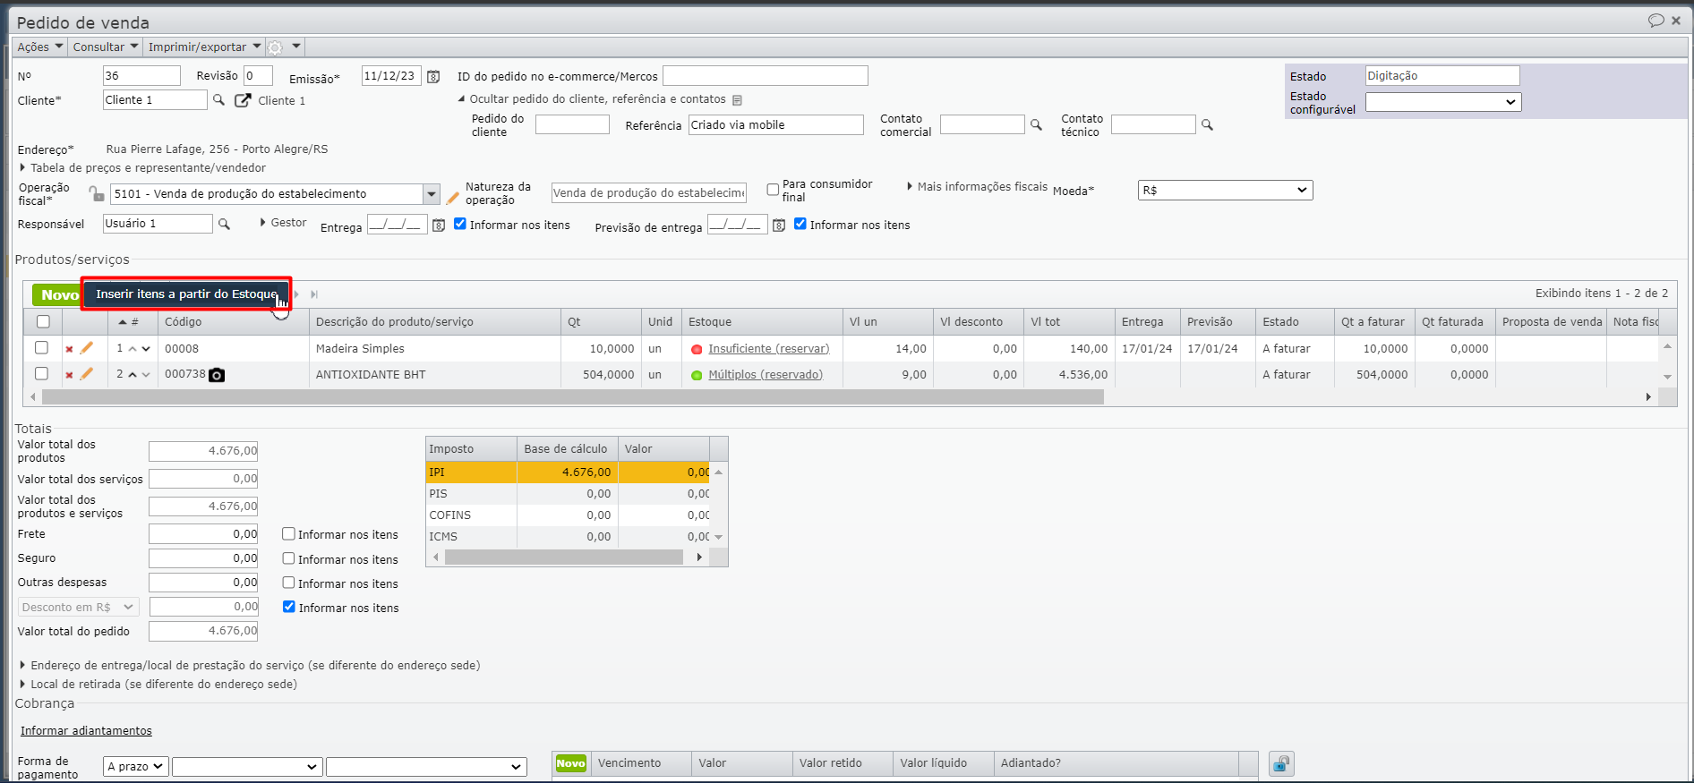Expand Local de retirada section
The height and width of the screenshot is (783, 1694).
(x=158, y=685)
